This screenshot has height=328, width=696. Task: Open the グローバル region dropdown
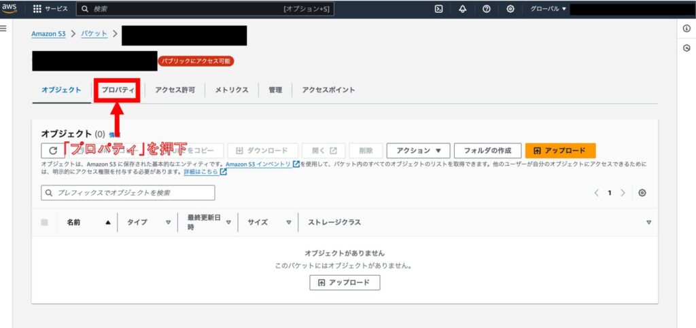coord(549,9)
